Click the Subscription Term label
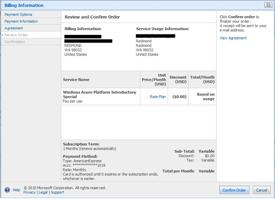This screenshot has height=199, width=275. pyautogui.click(x=81, y=144)
